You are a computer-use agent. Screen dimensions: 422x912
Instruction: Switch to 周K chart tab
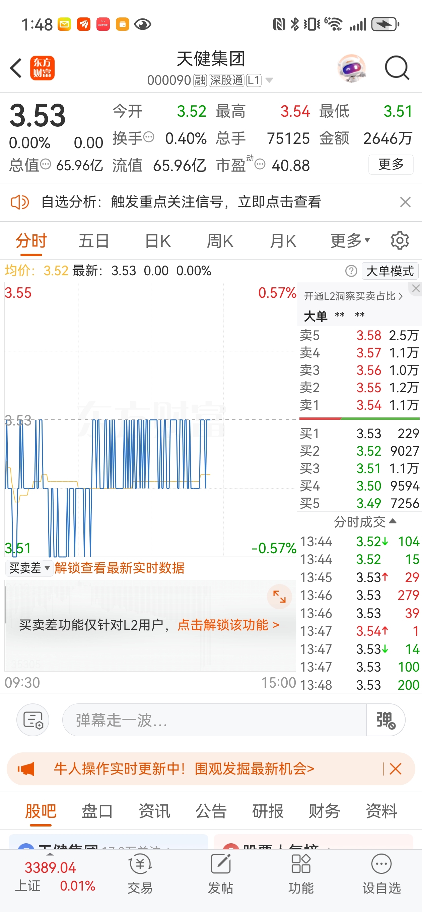[x=220, y=241]
